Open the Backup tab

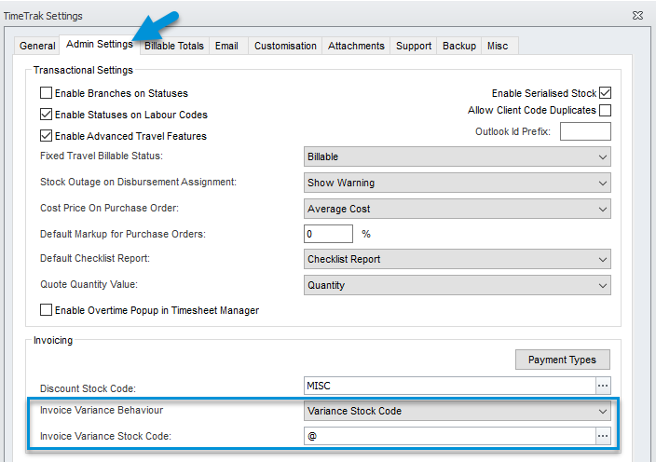pyautogui.click(x=459, y=46)
